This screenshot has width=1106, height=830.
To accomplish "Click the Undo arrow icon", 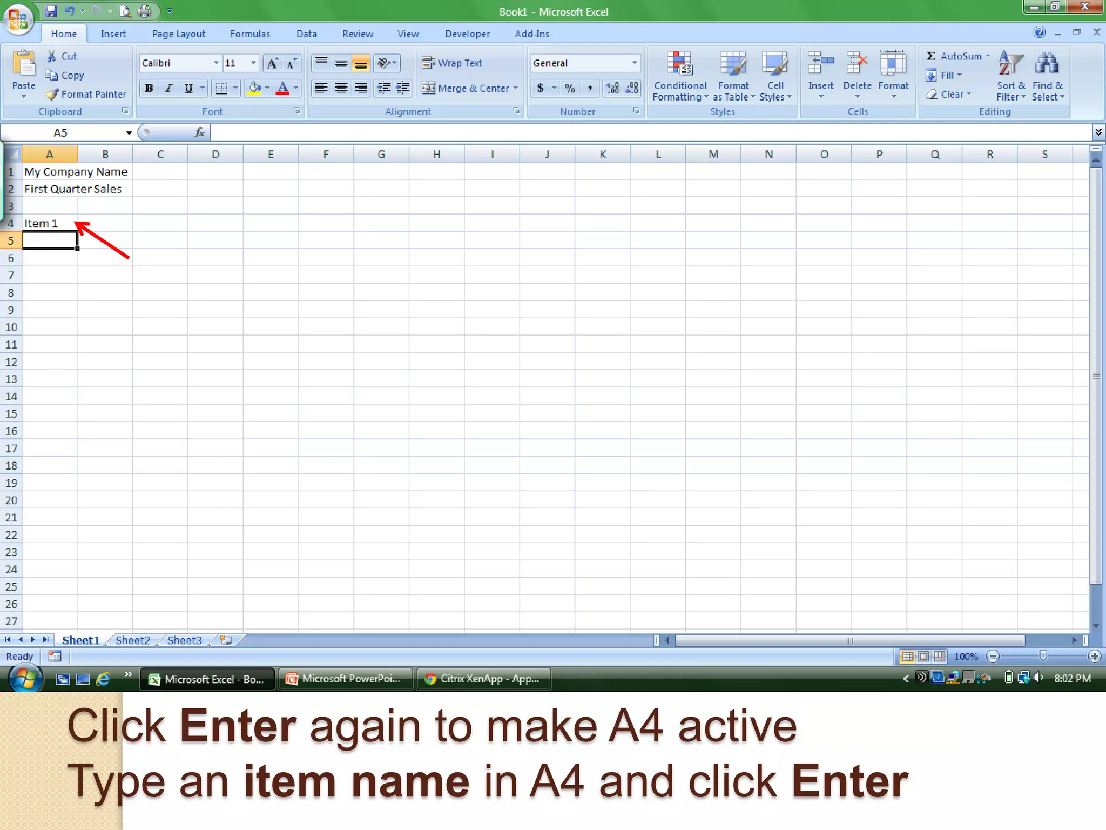I will (x=70, y=11).
